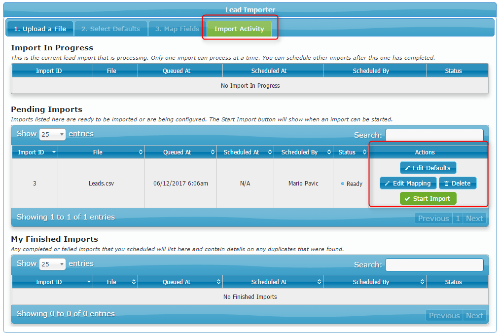
Task: Switch to the Import Activity tab
Action: coord(239,29)
